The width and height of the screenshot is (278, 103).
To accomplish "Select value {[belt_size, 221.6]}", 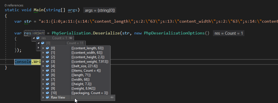I will point(84,66).
